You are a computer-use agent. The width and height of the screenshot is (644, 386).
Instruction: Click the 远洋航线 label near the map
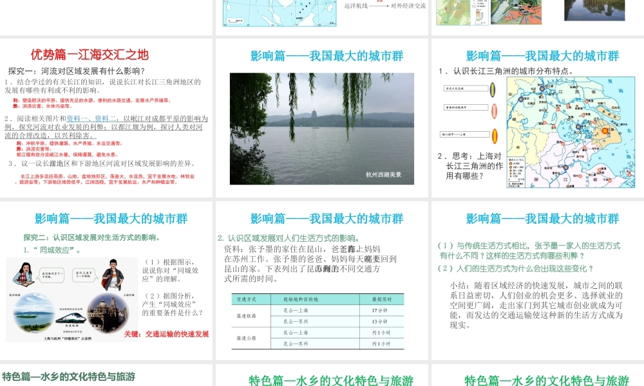click(x=355, y=6)
